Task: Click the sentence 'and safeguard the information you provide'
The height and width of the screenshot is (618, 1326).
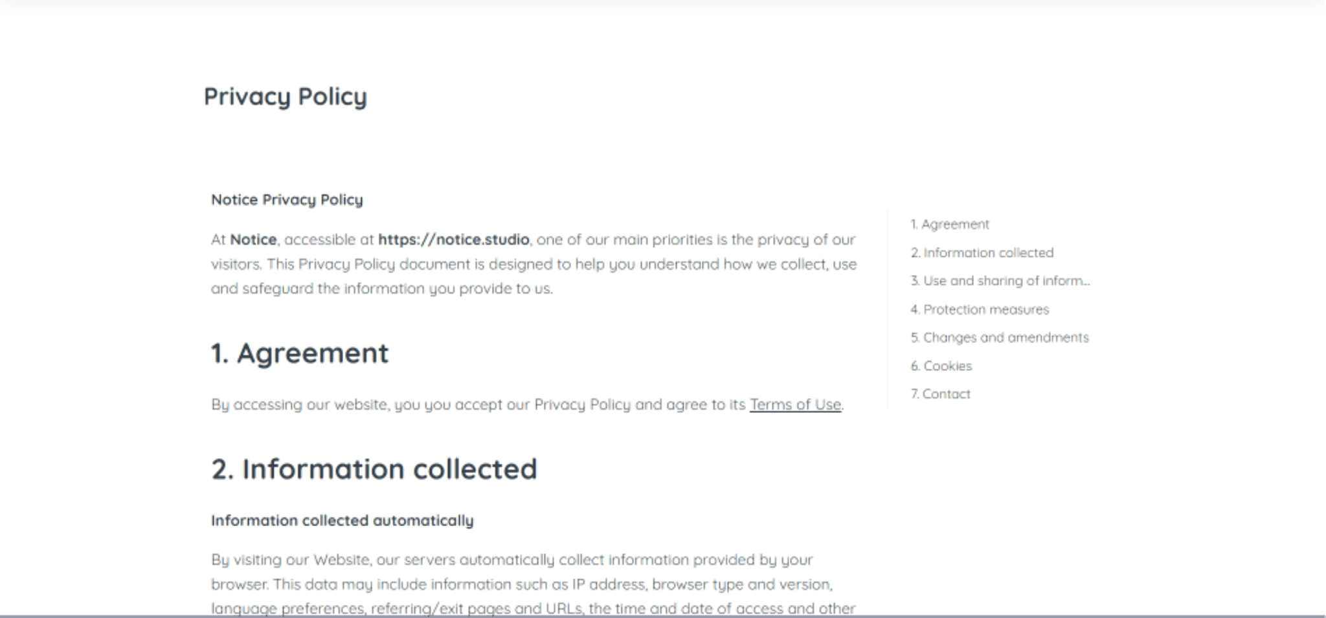Action: coord(382,289)
